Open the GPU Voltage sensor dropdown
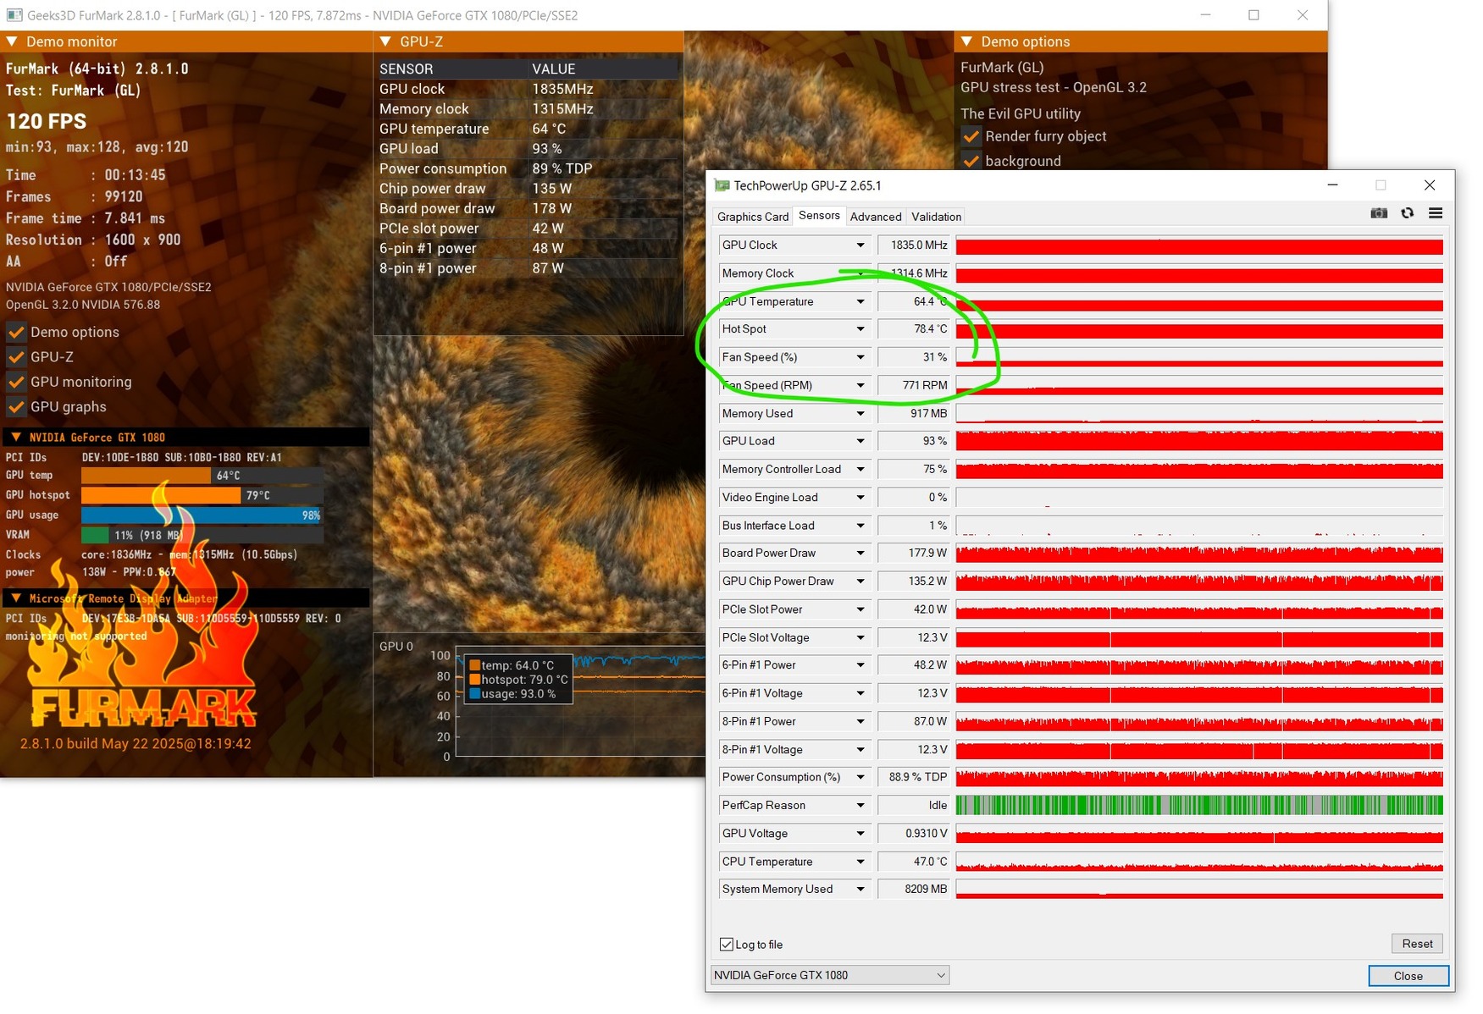The image size is (1483, 1014). [x=860, y=834]
